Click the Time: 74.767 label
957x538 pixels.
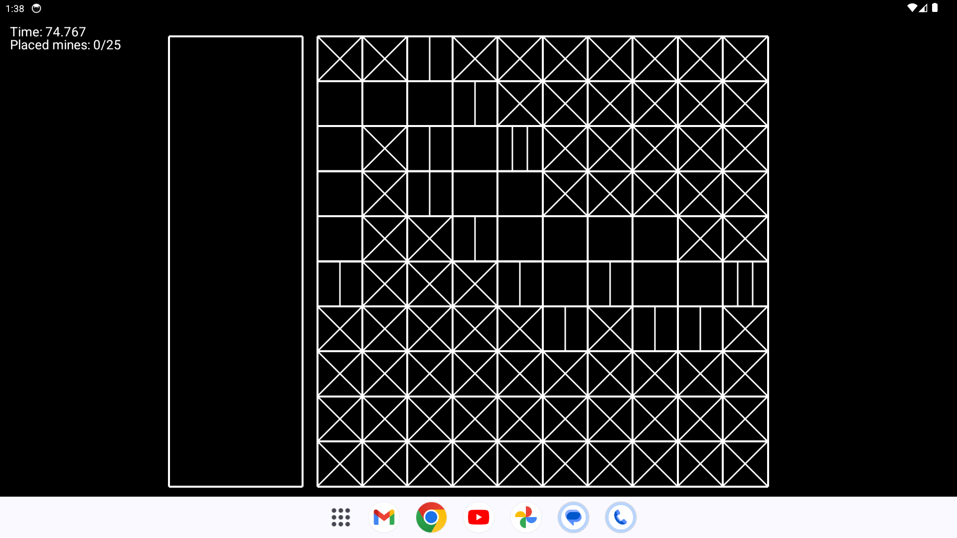(48, 32)
